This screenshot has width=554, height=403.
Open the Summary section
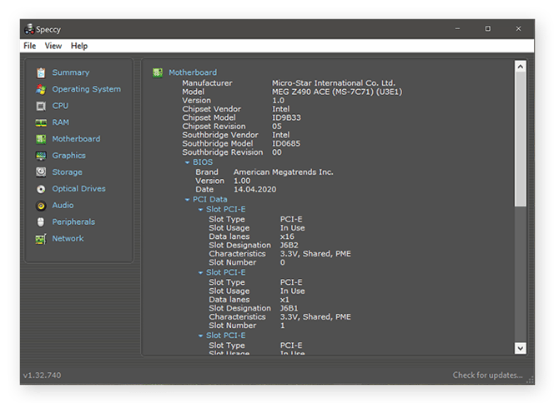[x=71, y=72]
